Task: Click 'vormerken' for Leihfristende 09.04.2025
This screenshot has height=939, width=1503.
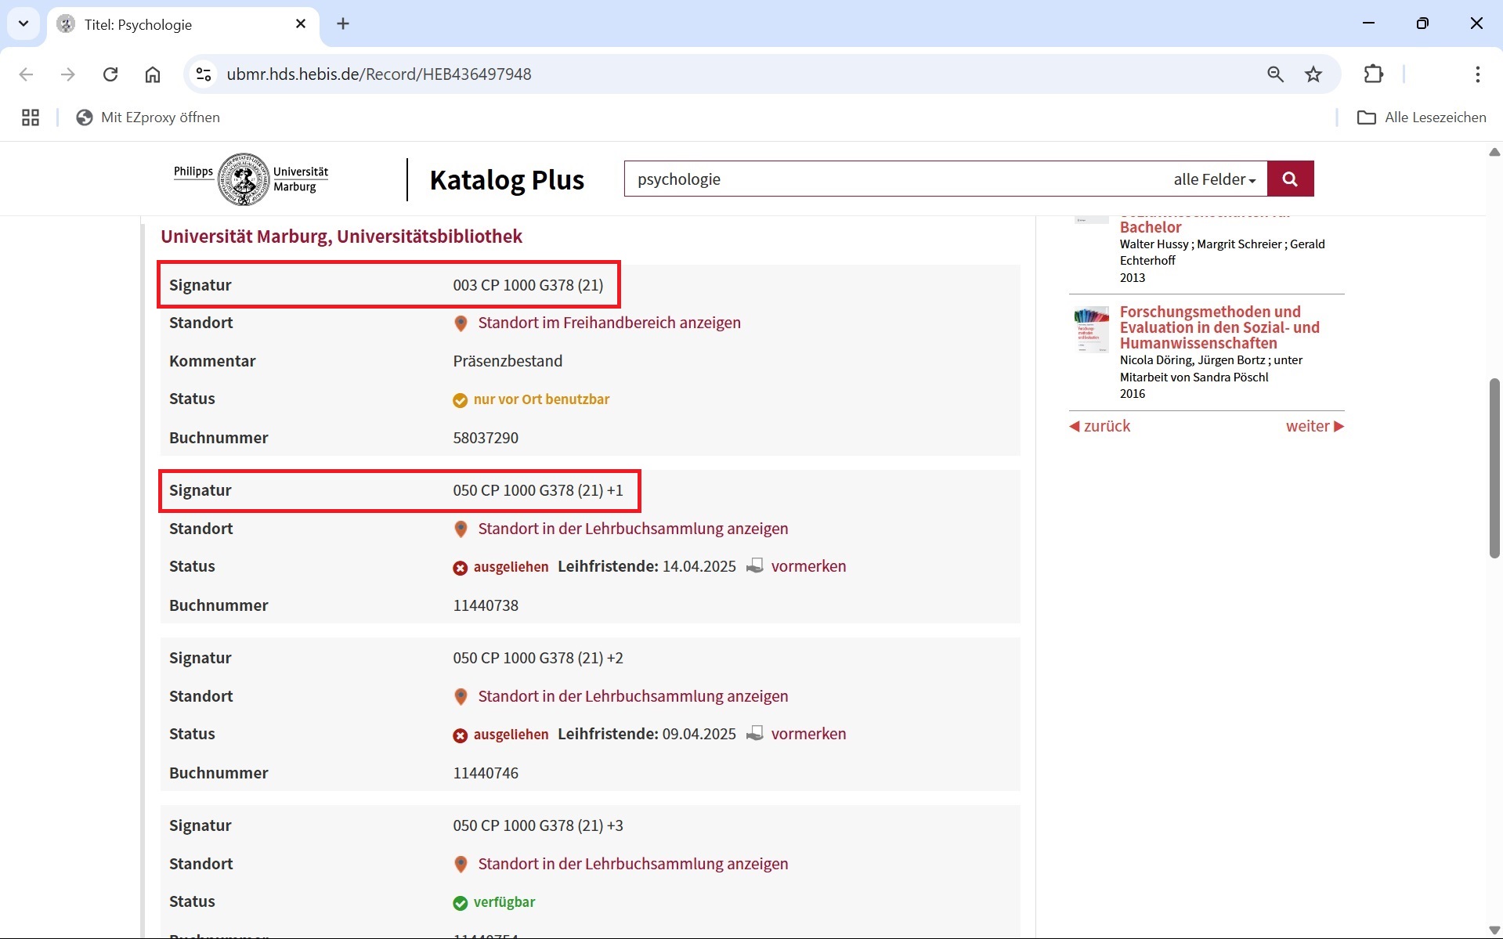Action: (x=808, y=734)
